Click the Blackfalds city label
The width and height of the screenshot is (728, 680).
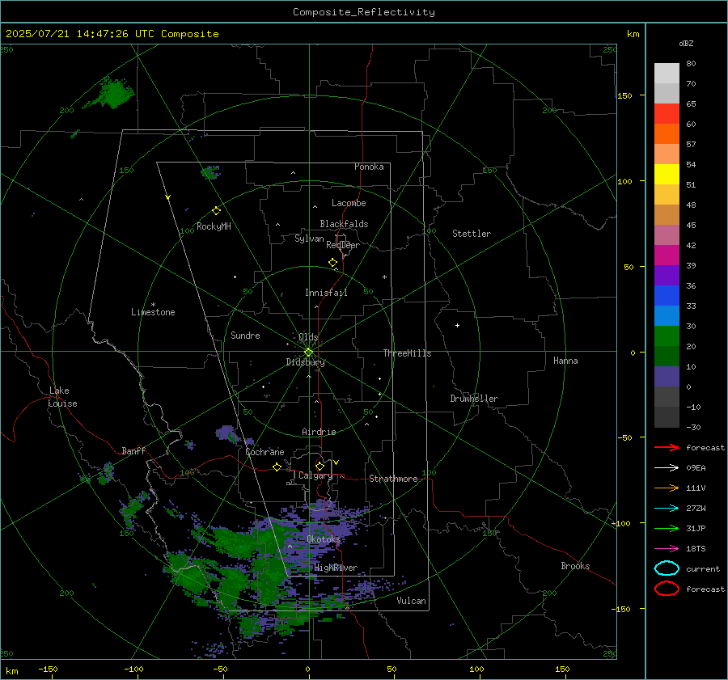click(x=344, y=224)
